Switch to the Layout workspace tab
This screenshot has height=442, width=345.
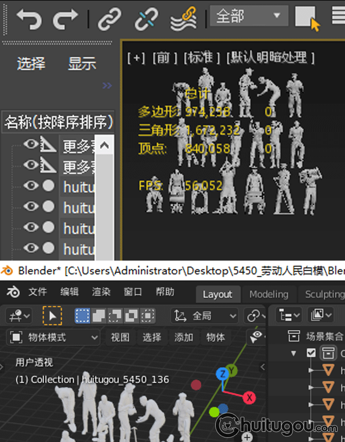(x=218, y=294)
